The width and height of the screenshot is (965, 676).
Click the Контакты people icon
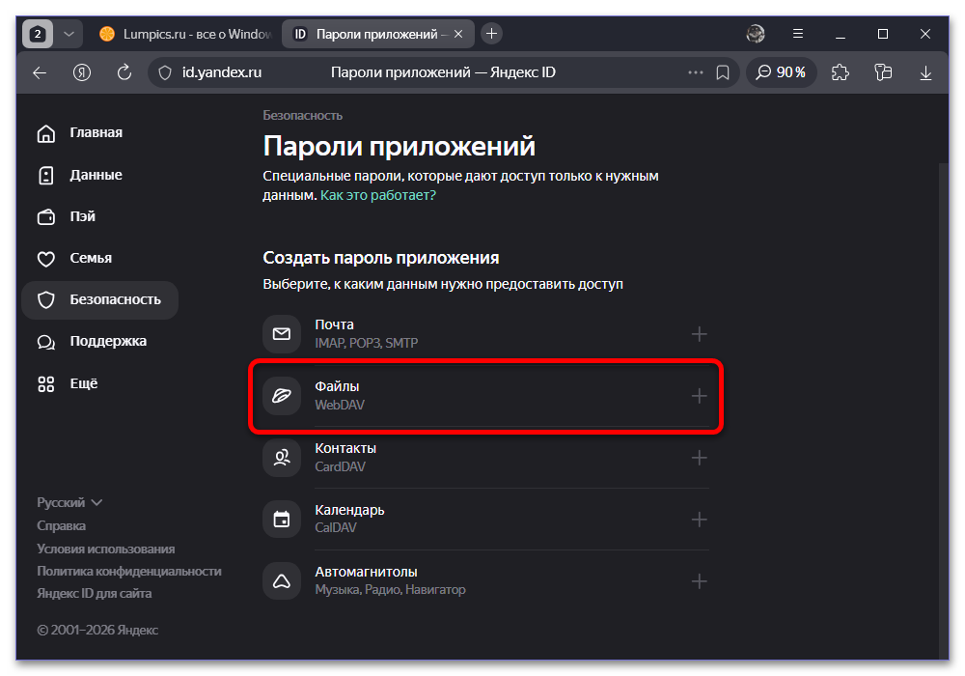(x=282, y=458)
